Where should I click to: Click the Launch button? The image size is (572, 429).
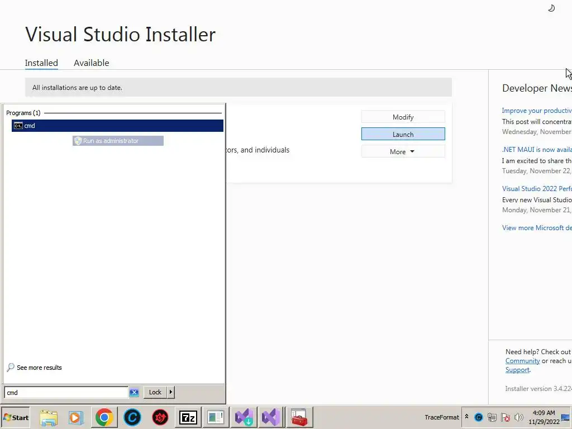click(x=403, y=134)
